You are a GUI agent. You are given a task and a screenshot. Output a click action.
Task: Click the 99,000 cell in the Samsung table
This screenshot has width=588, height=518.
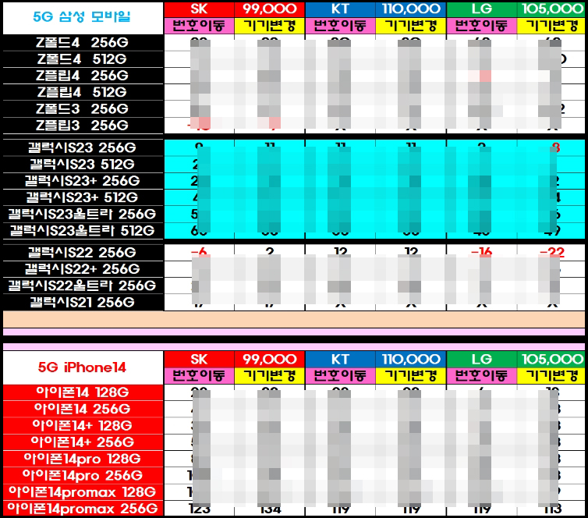270,9
